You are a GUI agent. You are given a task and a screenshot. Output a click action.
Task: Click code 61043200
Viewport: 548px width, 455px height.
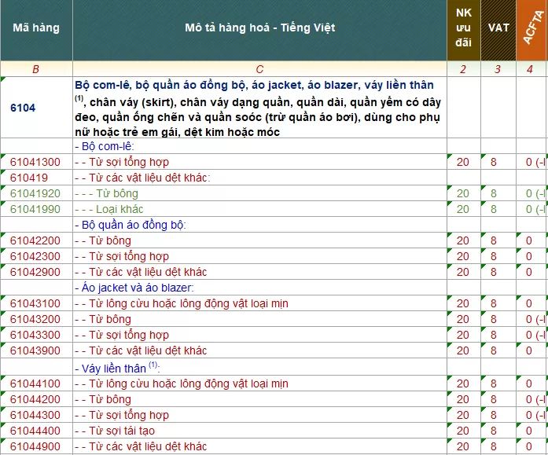(35, 319)
